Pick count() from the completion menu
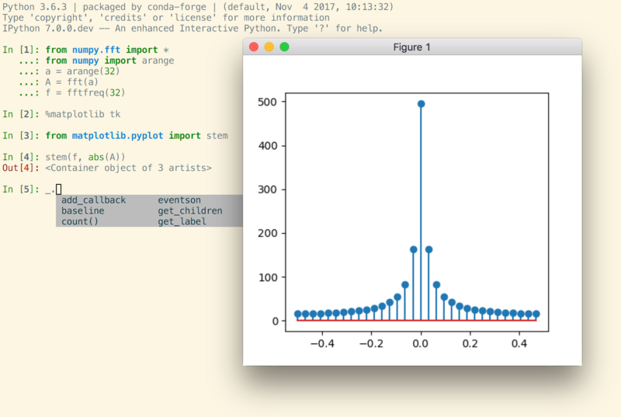The width and height of the screenshot is (621, 417). [80, 221]
